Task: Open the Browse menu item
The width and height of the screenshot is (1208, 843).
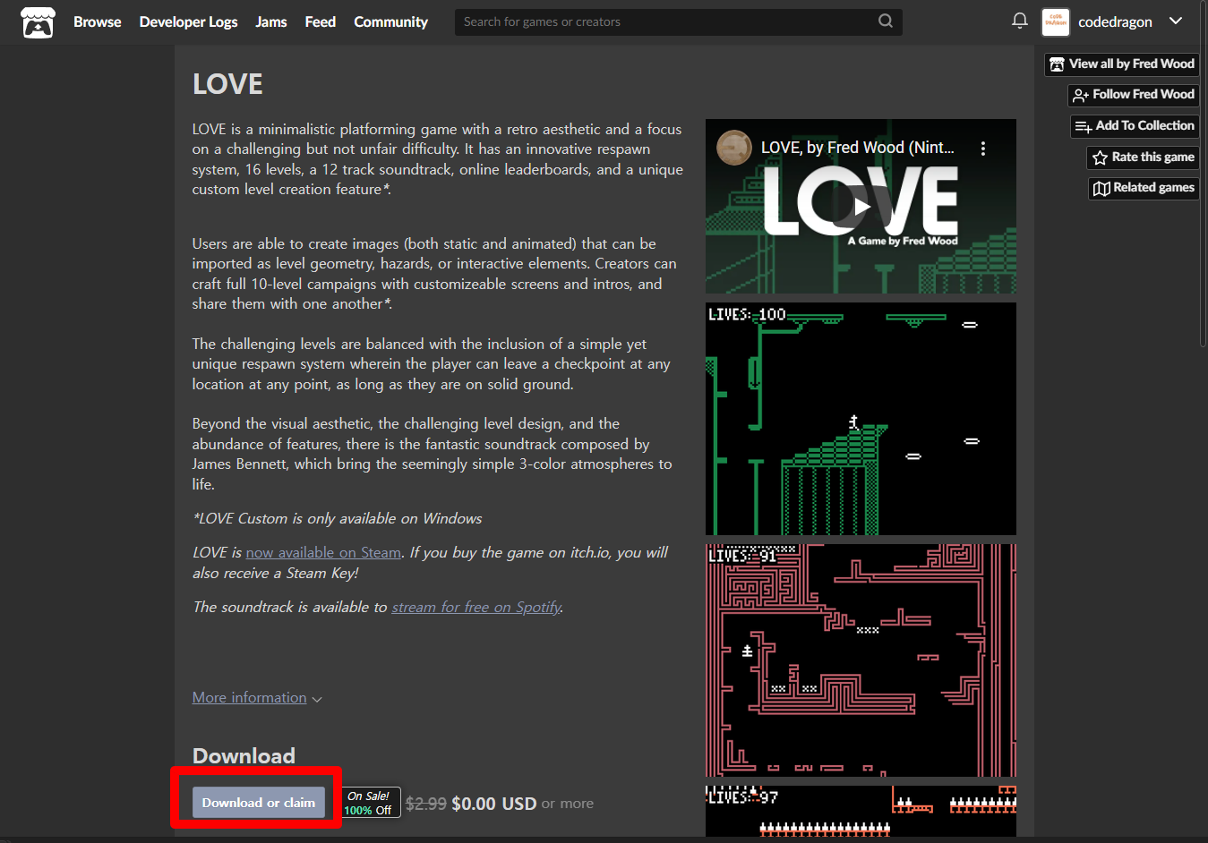Action: coord(97,22)
